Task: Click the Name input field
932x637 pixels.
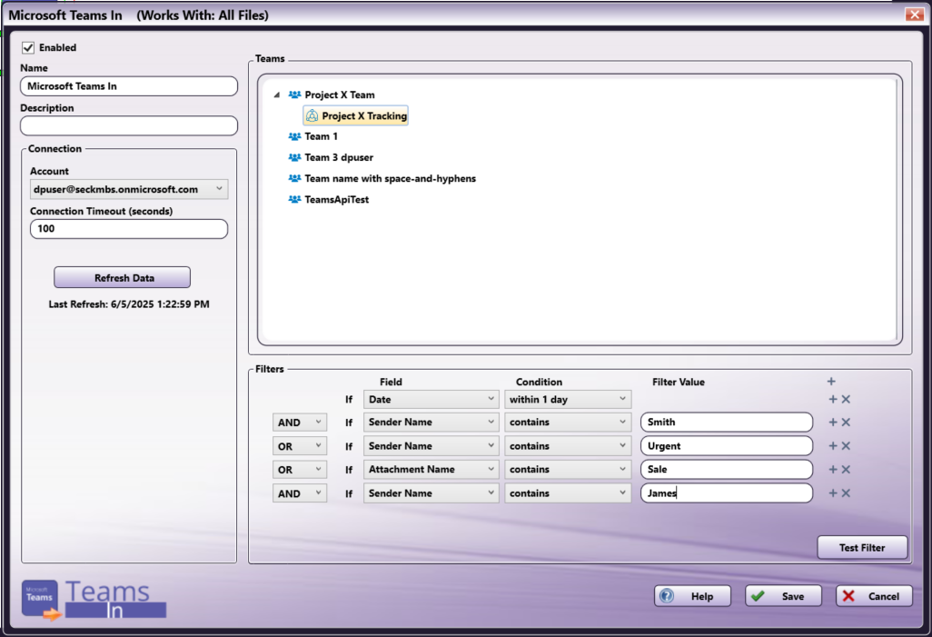Action: click(129, 86)
